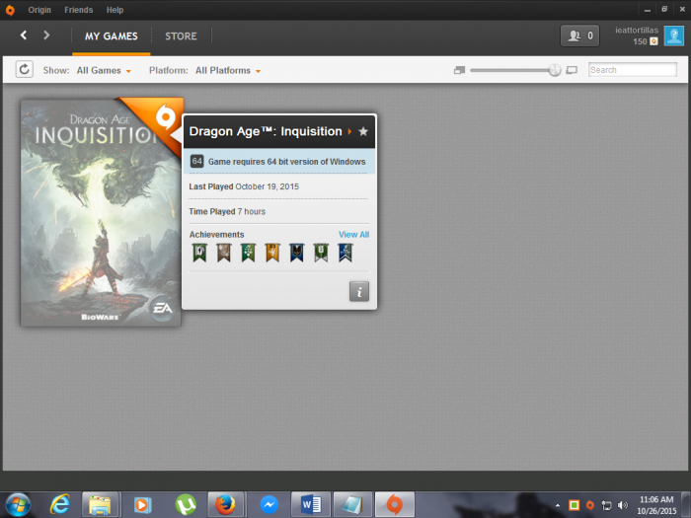The image size is (691, 518).
Task: Click the tile size slider handle
Action: pyautogui.click(x=555, y=70)
